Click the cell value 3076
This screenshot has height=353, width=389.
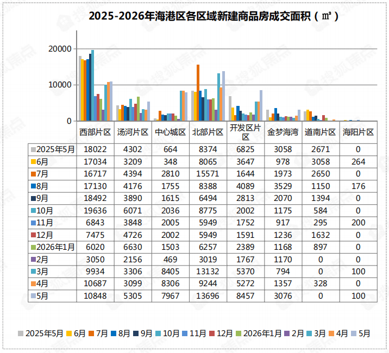coord(283,296)
